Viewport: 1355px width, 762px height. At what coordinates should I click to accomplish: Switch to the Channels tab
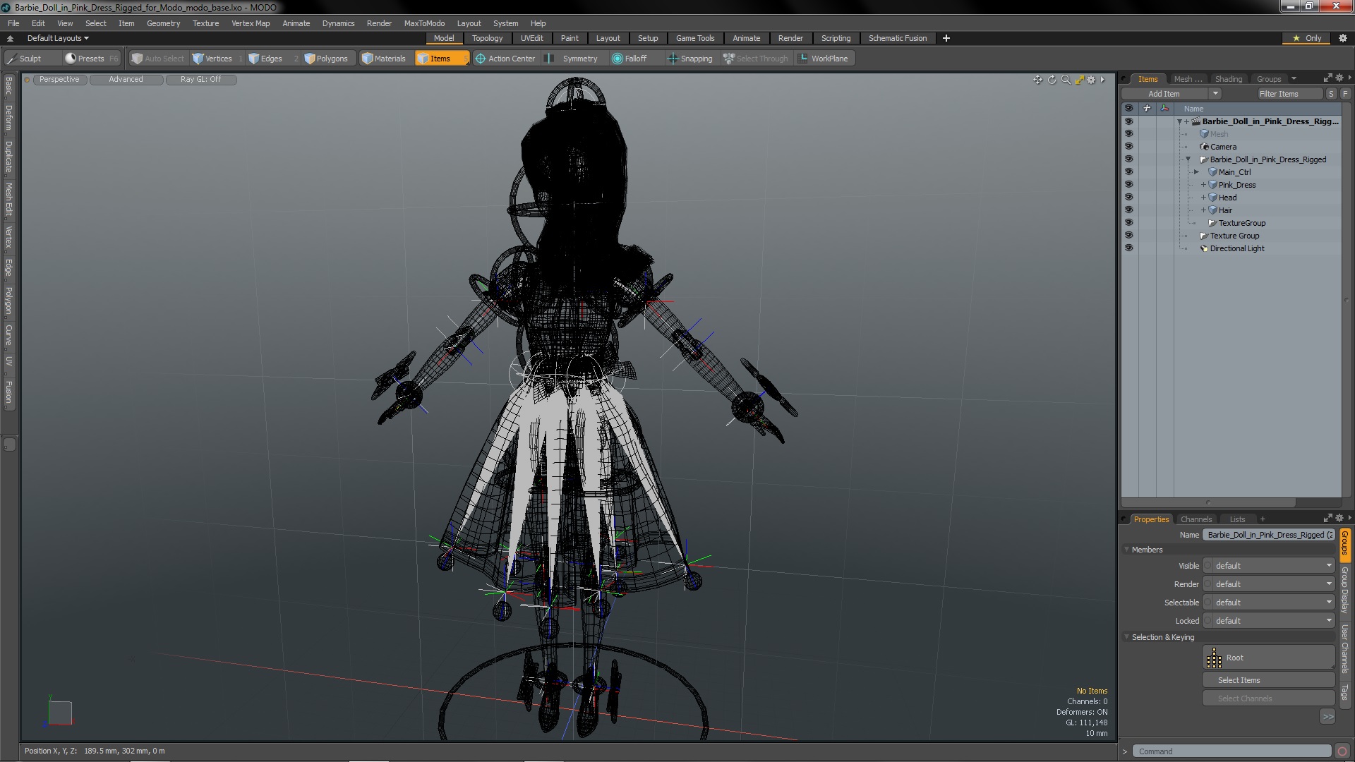(x=1196, y=519)
